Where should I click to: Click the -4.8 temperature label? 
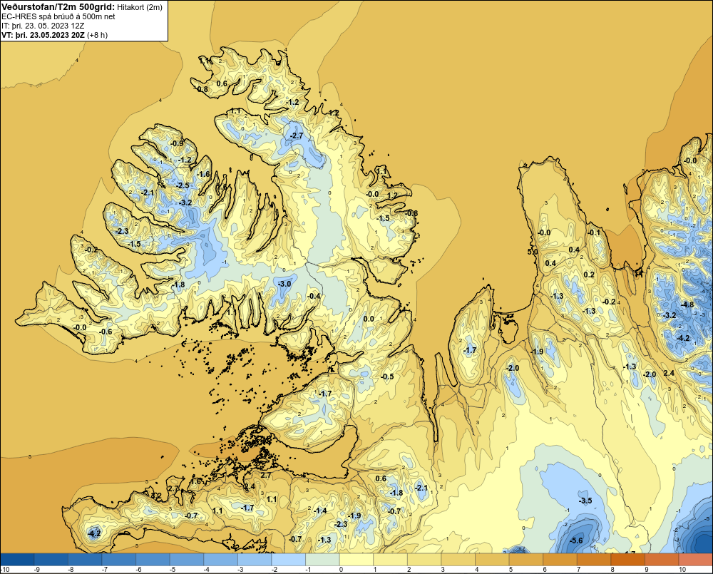point(687,304)
